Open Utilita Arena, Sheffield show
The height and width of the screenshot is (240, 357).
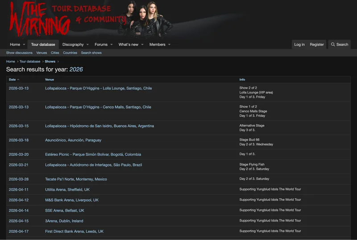pyautogui.click(x=67, y=190)
